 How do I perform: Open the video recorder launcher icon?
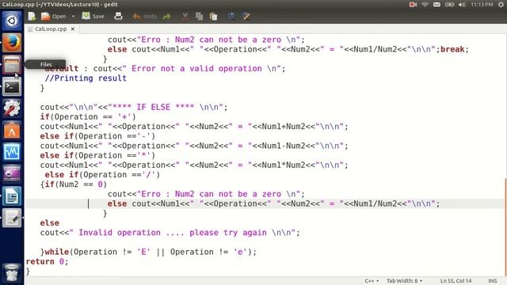click(12, 174)
